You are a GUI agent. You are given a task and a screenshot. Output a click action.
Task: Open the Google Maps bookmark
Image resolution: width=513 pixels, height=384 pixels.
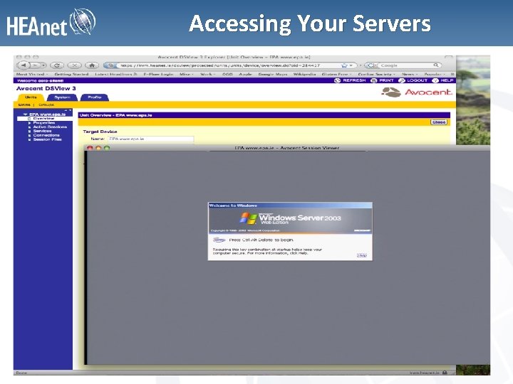tap(272, 75)
